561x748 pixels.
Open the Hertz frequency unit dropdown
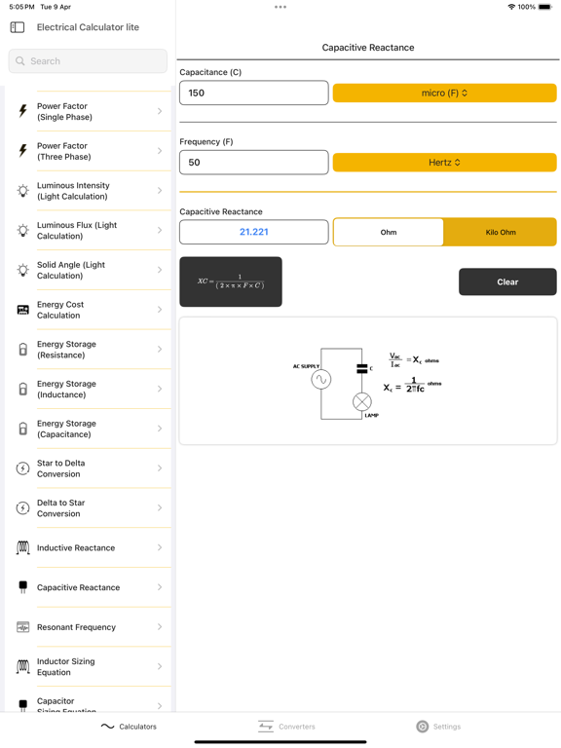(444, 163)
